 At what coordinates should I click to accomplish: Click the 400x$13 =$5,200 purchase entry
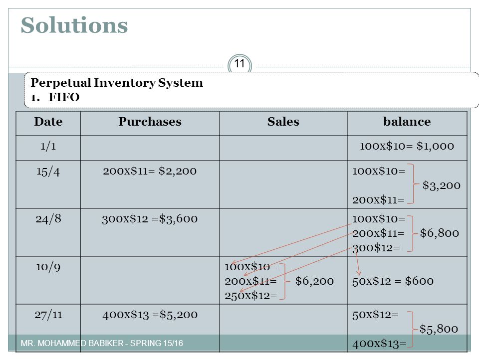click(150, 315)
